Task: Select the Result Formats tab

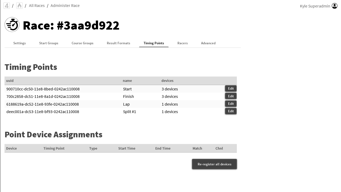Action: (x=119, y=43)
